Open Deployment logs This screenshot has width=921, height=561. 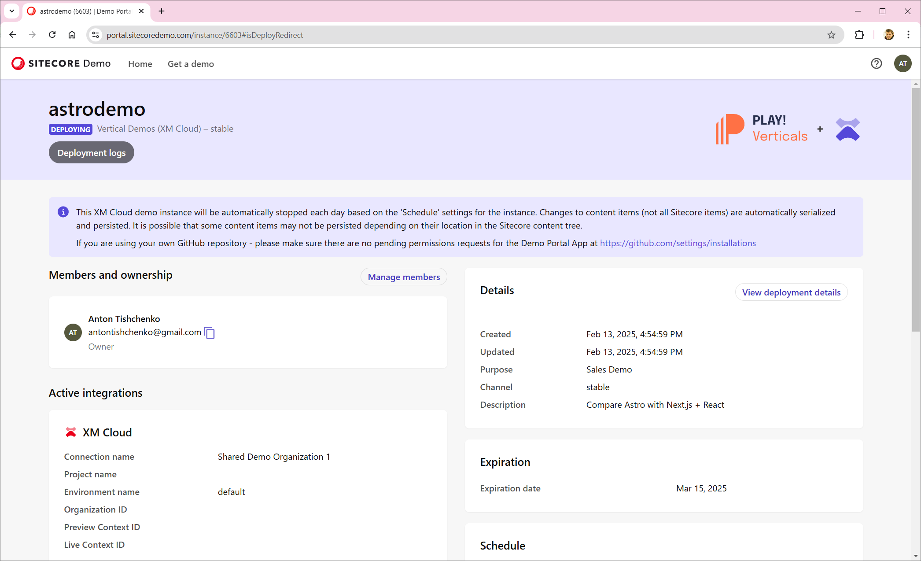[92, 153]
